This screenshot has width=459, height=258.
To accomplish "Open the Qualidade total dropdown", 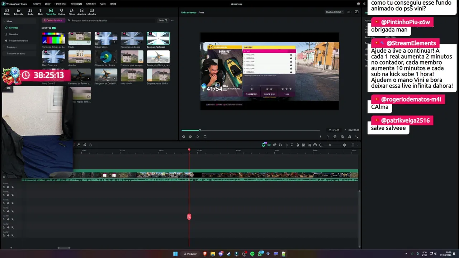I will [x=334, y=12].
